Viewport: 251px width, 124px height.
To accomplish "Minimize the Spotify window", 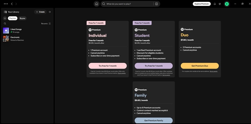I will point(235,4).
